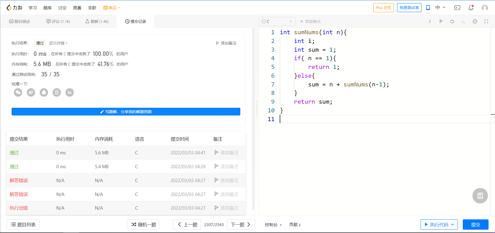Reset the code with the restore icon
Screen dimensions: 495x233
pyautogui.click(x=452, y=21)
